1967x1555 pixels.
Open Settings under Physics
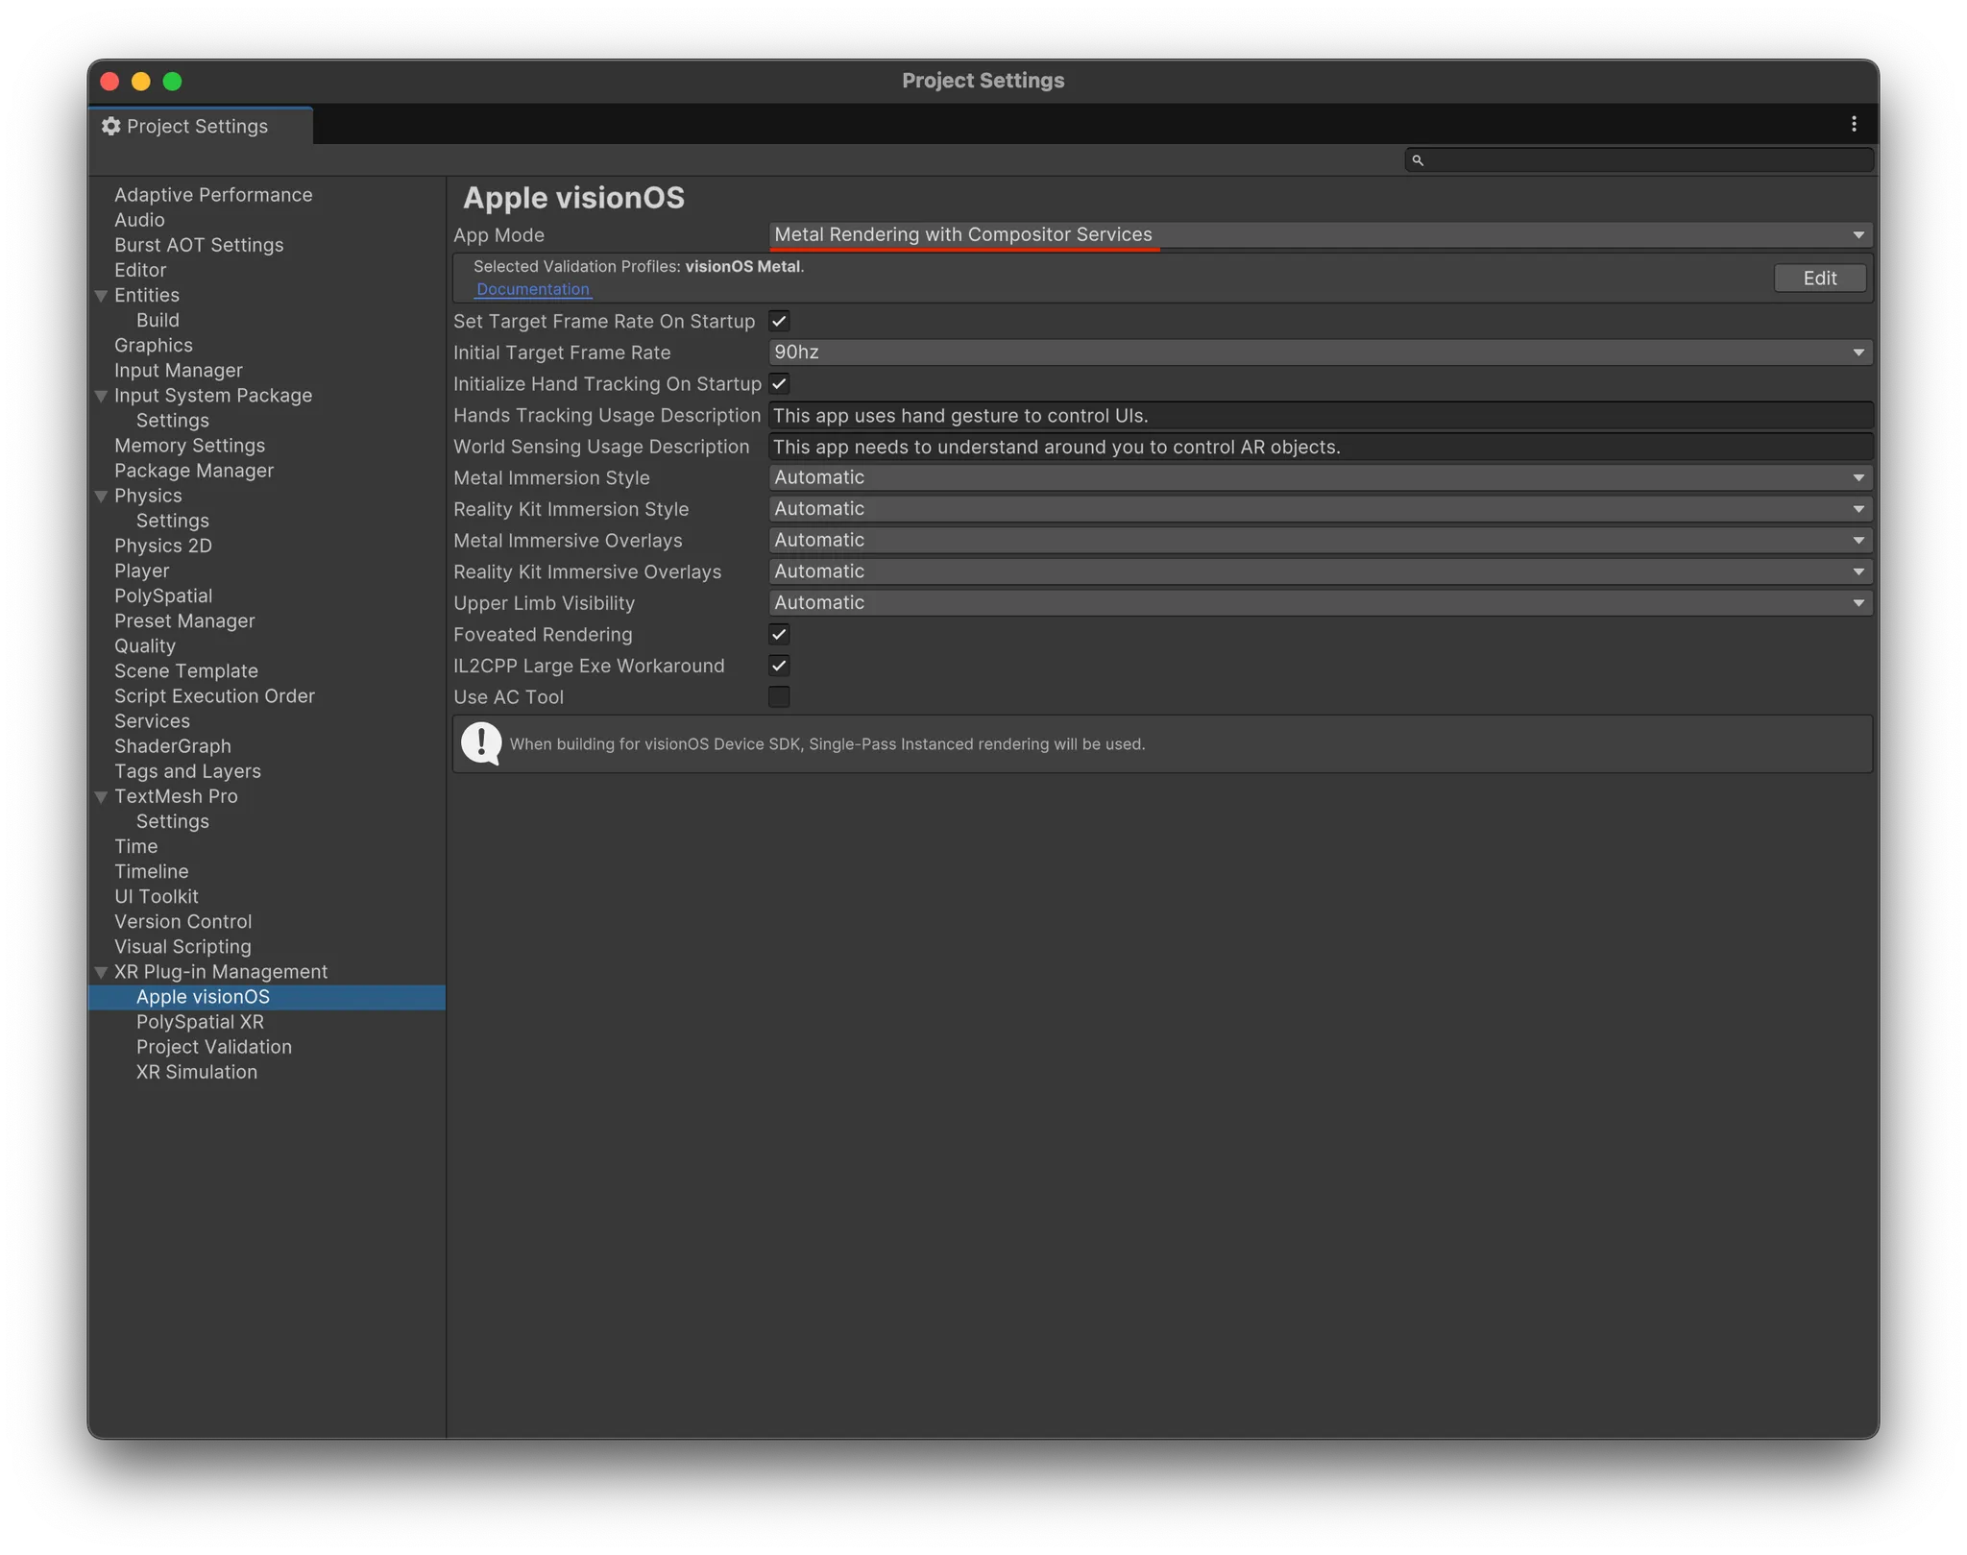click(172, 521)
